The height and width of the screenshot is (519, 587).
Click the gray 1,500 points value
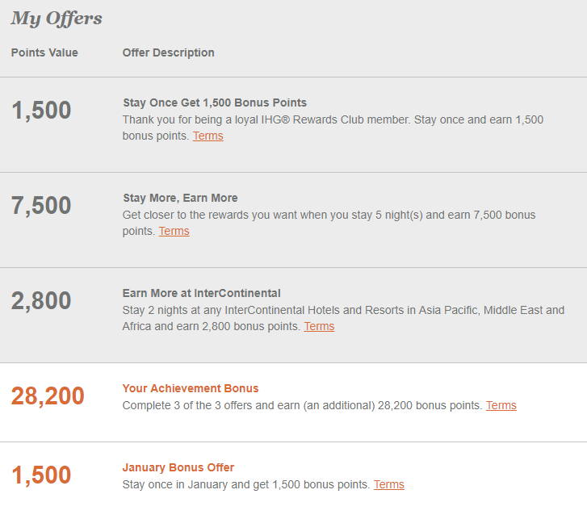click(41, 110)
